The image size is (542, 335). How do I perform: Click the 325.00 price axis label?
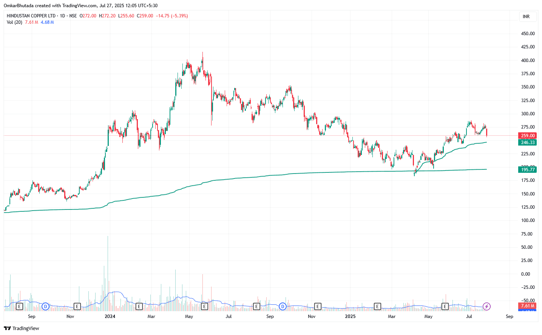coord(528,101)
